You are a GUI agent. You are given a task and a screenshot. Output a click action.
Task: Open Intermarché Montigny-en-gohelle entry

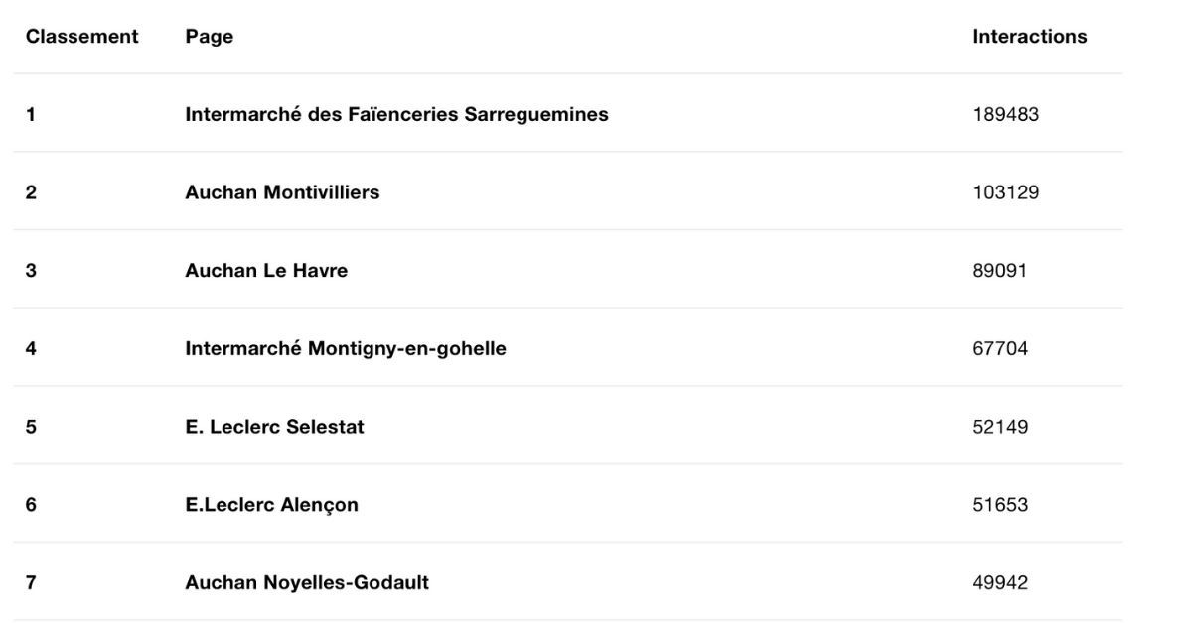click(x=346, y=349)
